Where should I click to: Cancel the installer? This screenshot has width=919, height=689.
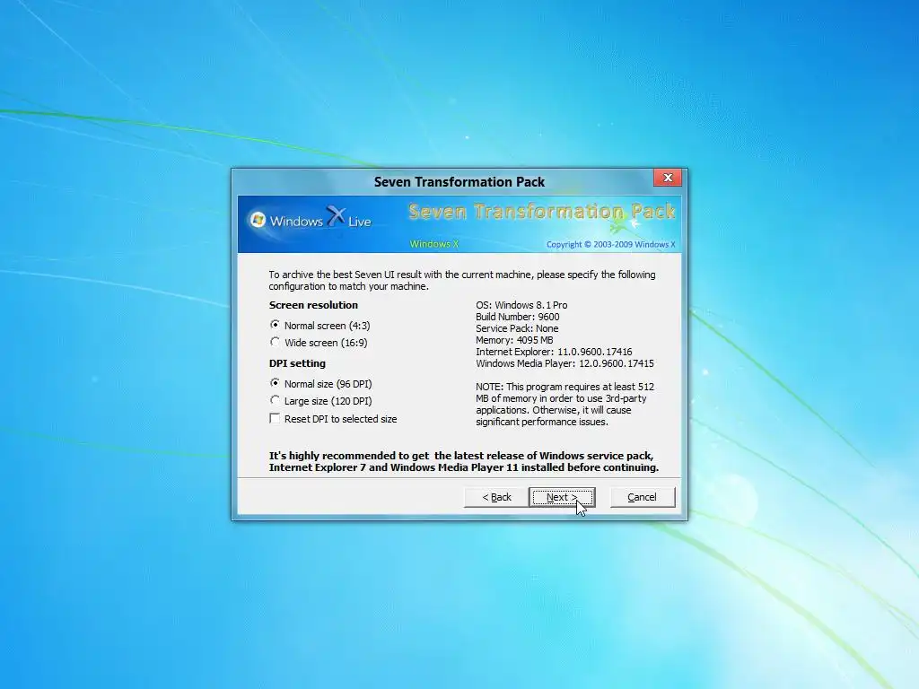[x=643, y=497]
